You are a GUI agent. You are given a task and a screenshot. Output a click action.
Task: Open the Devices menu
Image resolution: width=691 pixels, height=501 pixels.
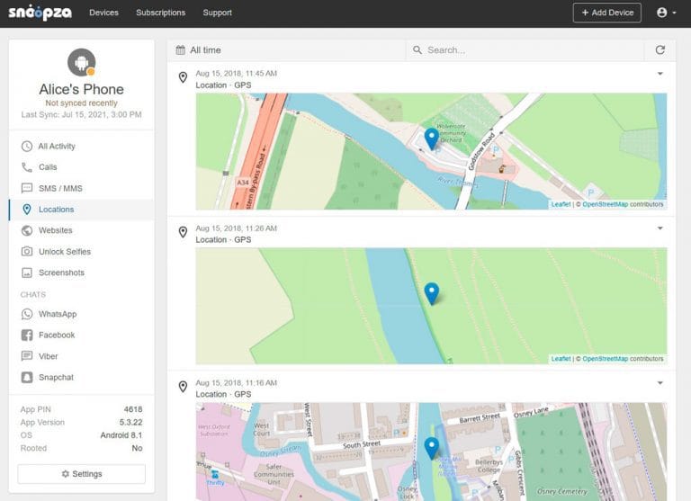click(103, 13)
